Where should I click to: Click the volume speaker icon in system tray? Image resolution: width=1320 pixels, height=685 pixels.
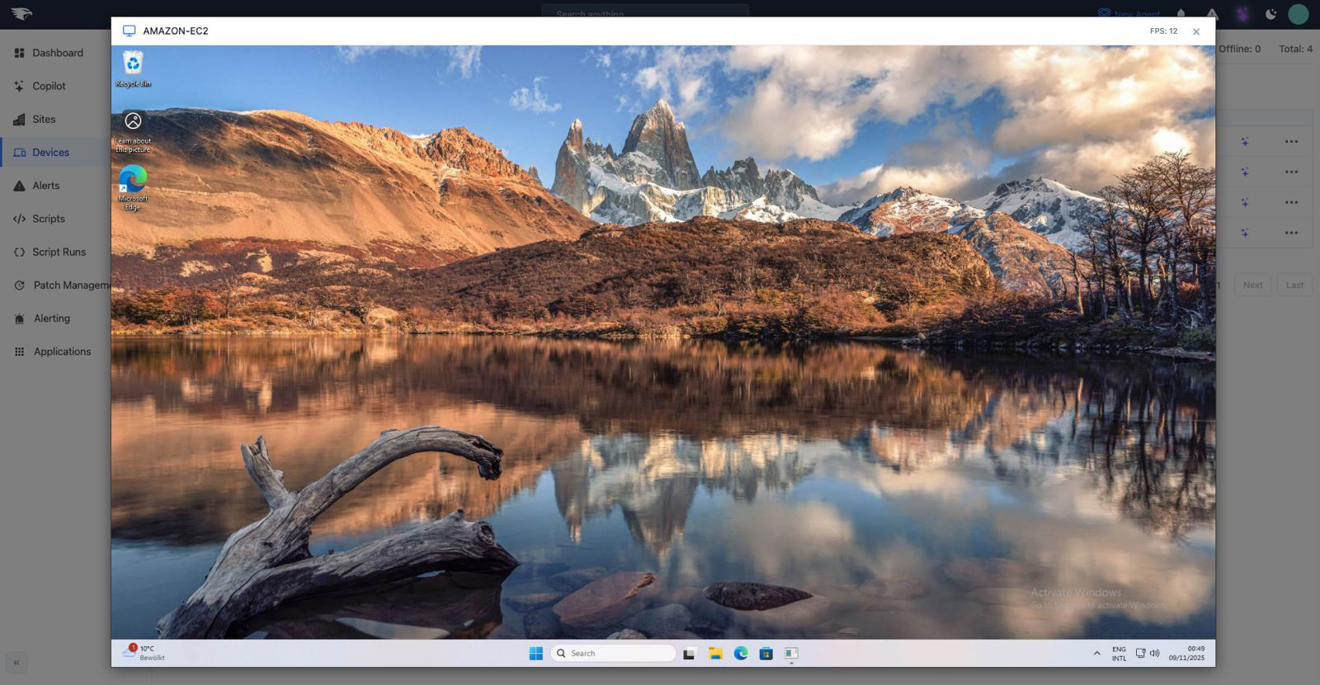pyautogui.click(x=1155, y=654)
